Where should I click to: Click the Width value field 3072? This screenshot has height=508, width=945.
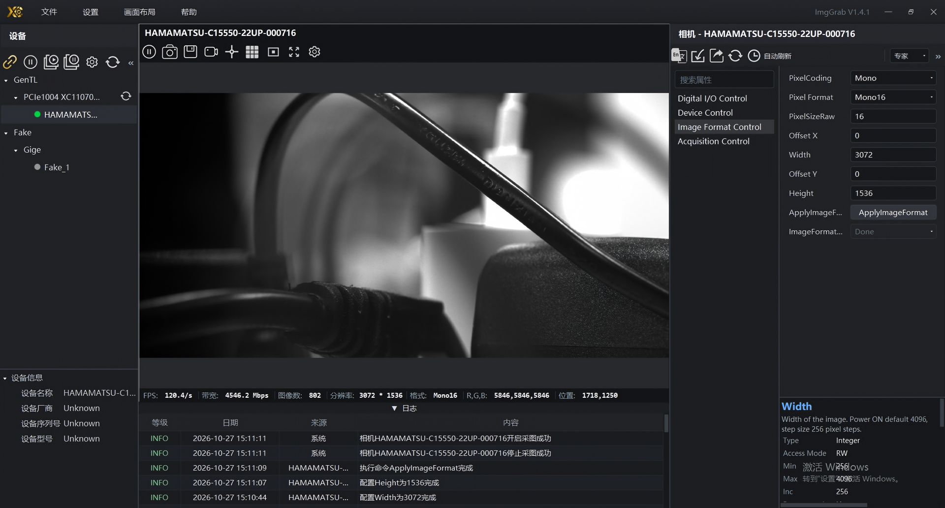(x=893, y=155)
